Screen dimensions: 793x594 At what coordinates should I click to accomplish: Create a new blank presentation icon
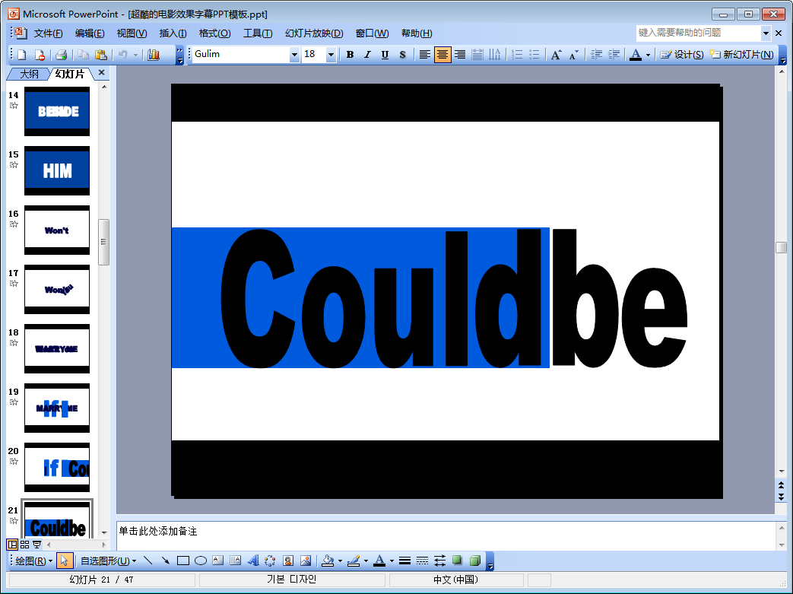pos(22,55)
